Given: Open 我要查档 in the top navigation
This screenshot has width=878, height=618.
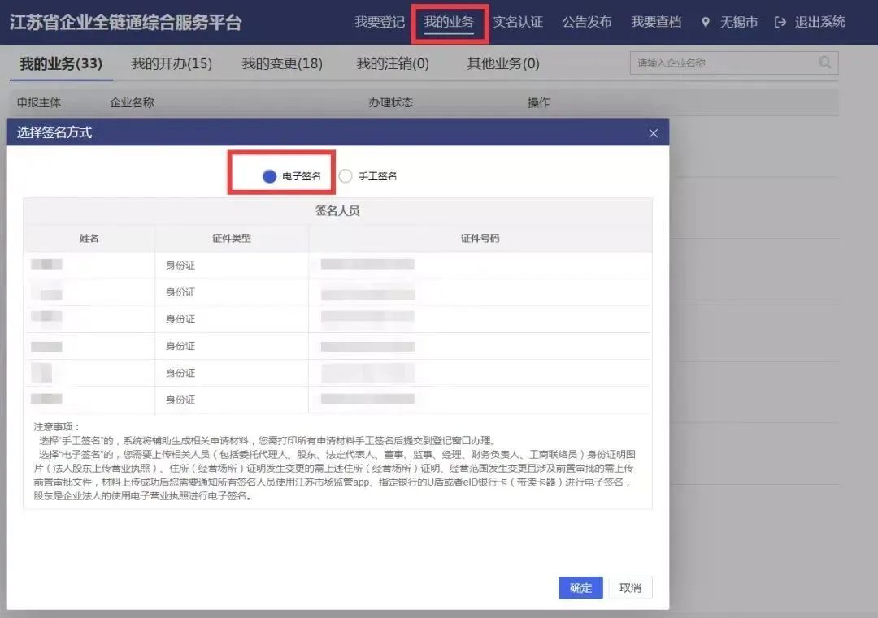Looking at the screenshot, I should 656,22.
